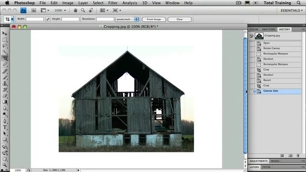Image resolution: width=306 pixels, height=172 pixels.
Task: Select the Type tool
Action: tap(5, 127)
